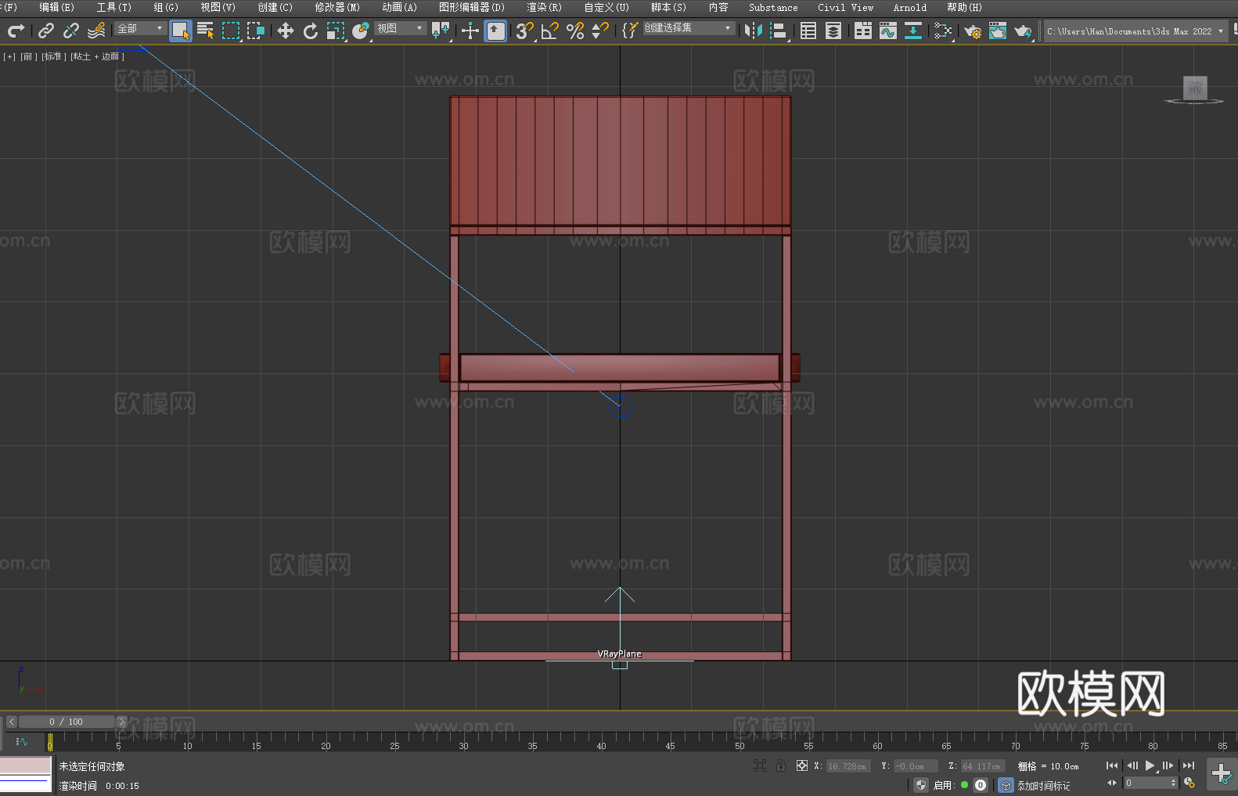Open the 创建(C) menu

click(x=275, y=7)
